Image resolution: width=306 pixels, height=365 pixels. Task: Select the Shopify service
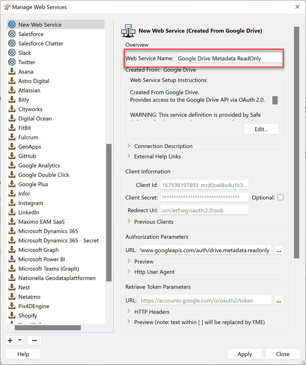(x=27, y=315)
